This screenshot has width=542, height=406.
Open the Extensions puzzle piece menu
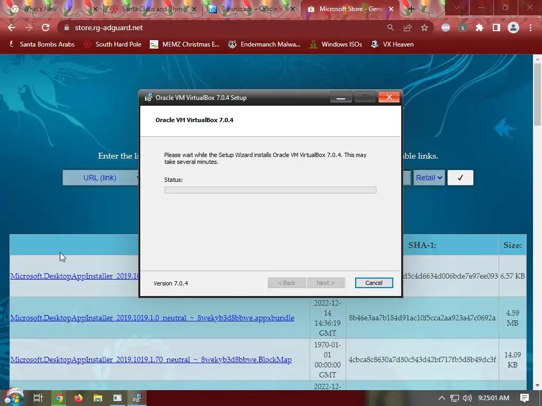click(480, 27)
